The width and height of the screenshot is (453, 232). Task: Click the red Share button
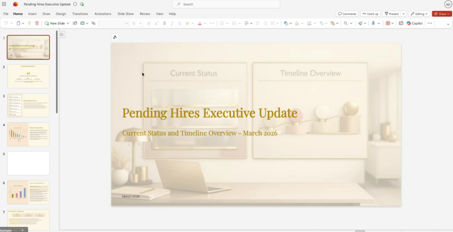coord(442,14)
